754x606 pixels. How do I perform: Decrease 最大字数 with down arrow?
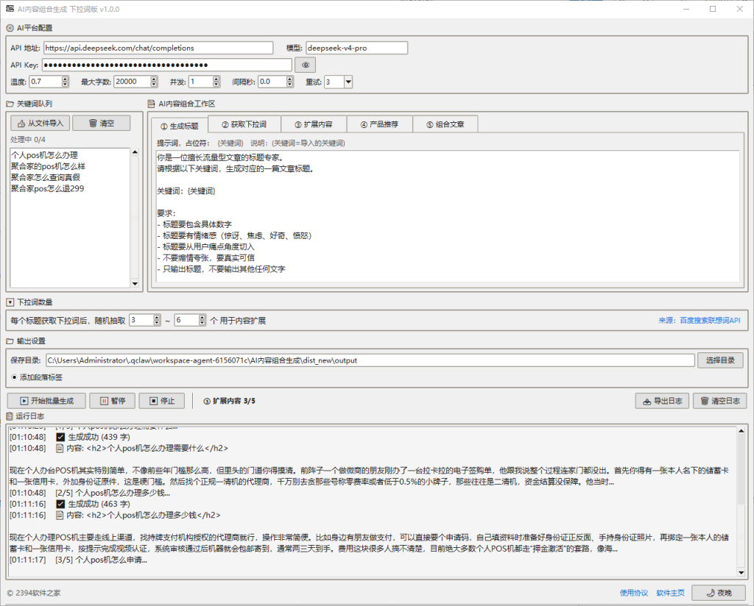(154, 85)
